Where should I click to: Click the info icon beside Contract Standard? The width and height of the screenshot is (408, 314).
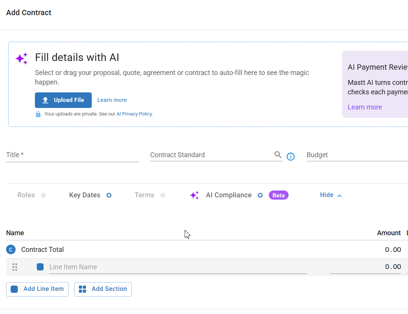pos(290,156)
